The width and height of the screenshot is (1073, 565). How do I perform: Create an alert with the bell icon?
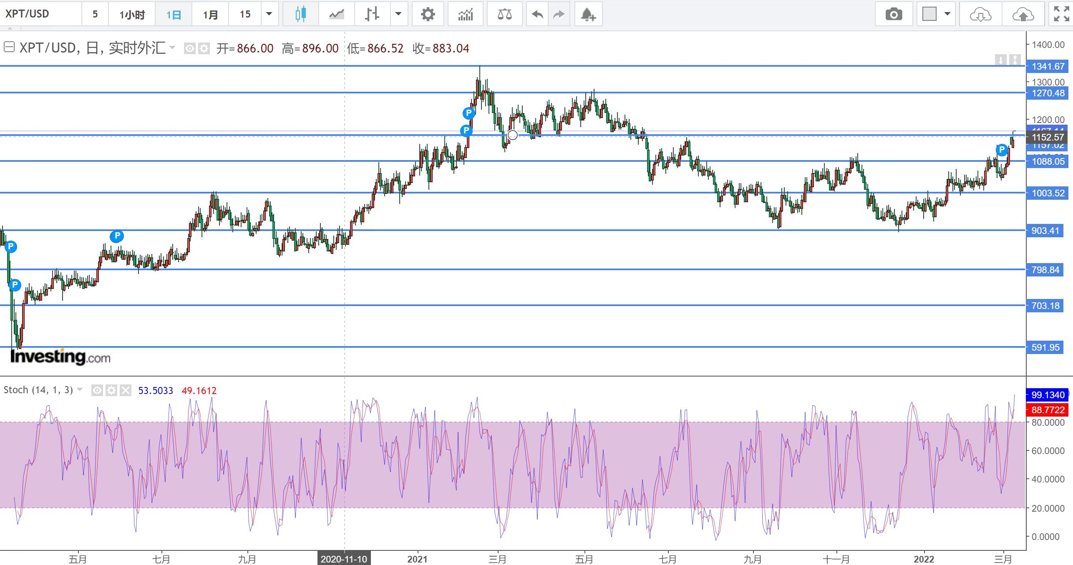tap(588, 14)
